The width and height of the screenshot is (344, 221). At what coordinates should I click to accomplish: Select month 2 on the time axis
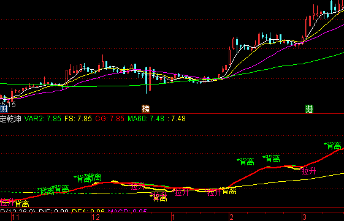(231, 217)
